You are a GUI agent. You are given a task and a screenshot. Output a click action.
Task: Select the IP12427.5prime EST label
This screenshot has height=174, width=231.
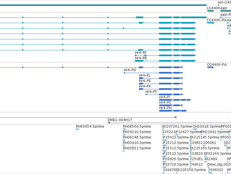click(x=188, y=132)
